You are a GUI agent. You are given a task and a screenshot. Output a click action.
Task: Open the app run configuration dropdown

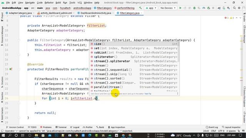(x=151, y=8)
